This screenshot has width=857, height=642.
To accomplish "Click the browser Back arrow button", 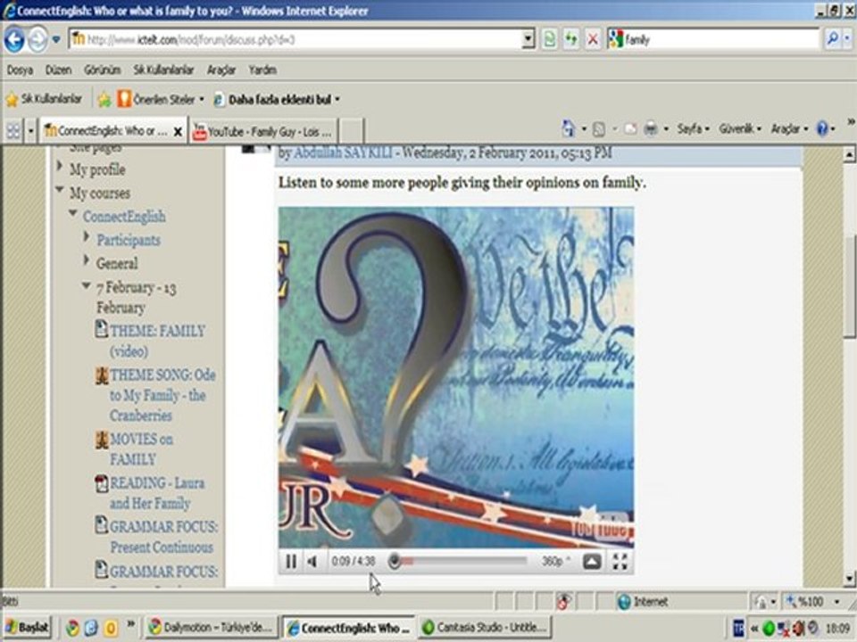I will [13, 40].
